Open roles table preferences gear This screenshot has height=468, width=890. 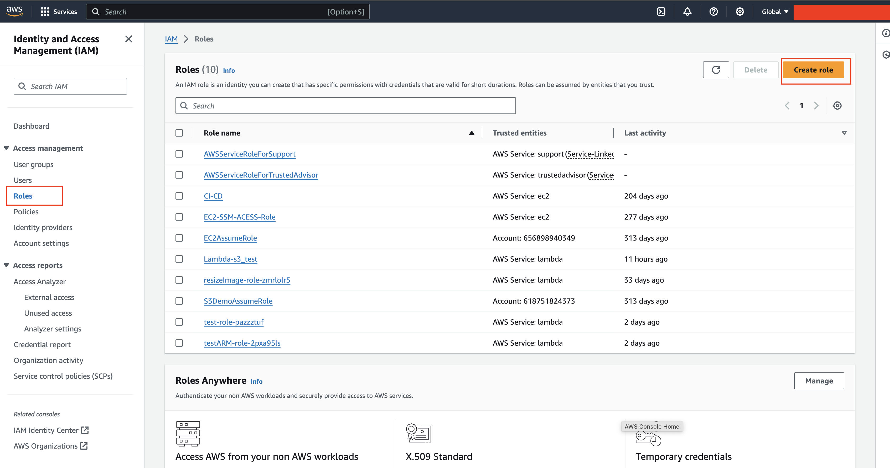coord(837,106)
